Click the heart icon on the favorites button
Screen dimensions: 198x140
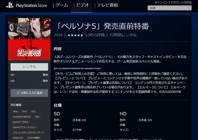point(18,93)
